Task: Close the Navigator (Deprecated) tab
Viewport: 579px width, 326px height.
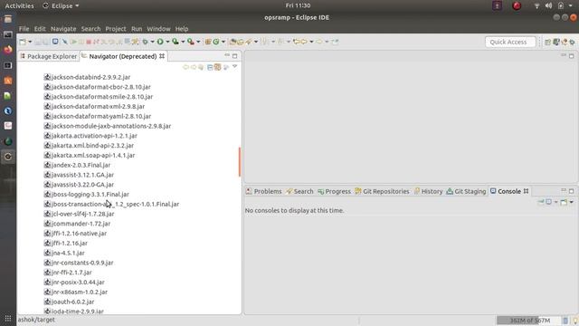Action: (x=162, y=56)
